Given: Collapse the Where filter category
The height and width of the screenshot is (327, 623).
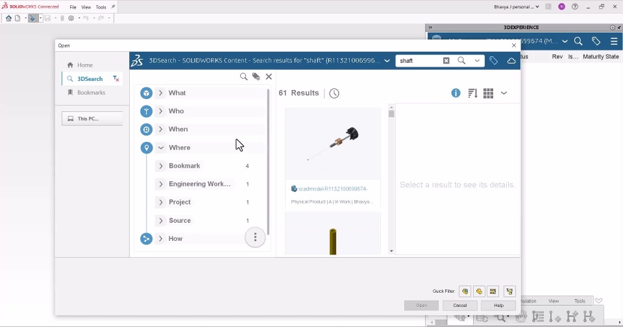Looking at the screenshot, I should (160, 148).
